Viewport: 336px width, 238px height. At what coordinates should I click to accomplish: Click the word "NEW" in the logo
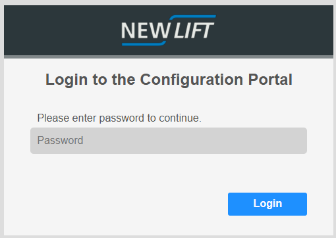[x=146, y=30]
